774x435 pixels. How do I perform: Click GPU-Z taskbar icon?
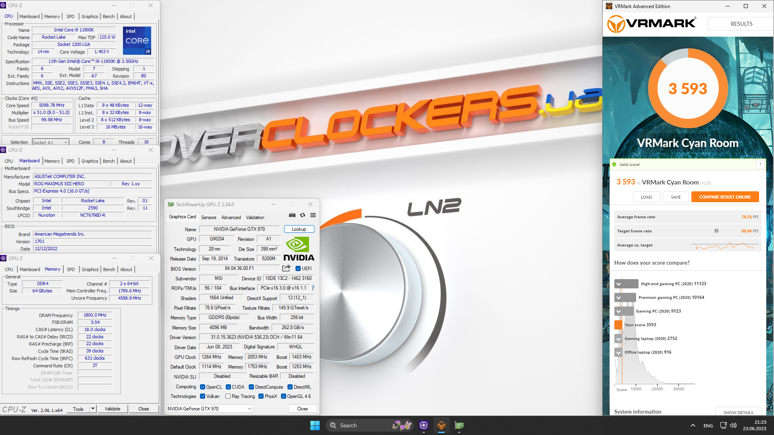tap(459, 425)
